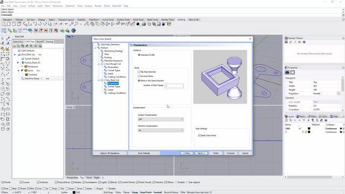This screenshot has height=194, width=345.
Task: Toggle Gumball in status bar
Action: click(157, 192)
